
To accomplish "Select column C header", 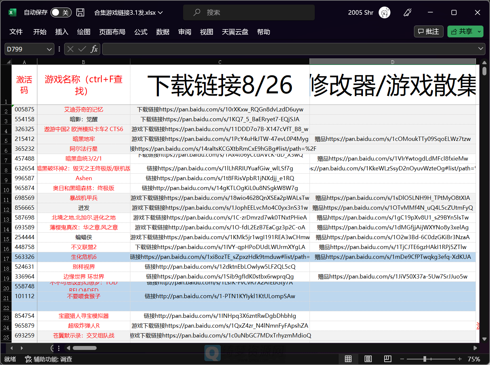I will pos(220,62).
